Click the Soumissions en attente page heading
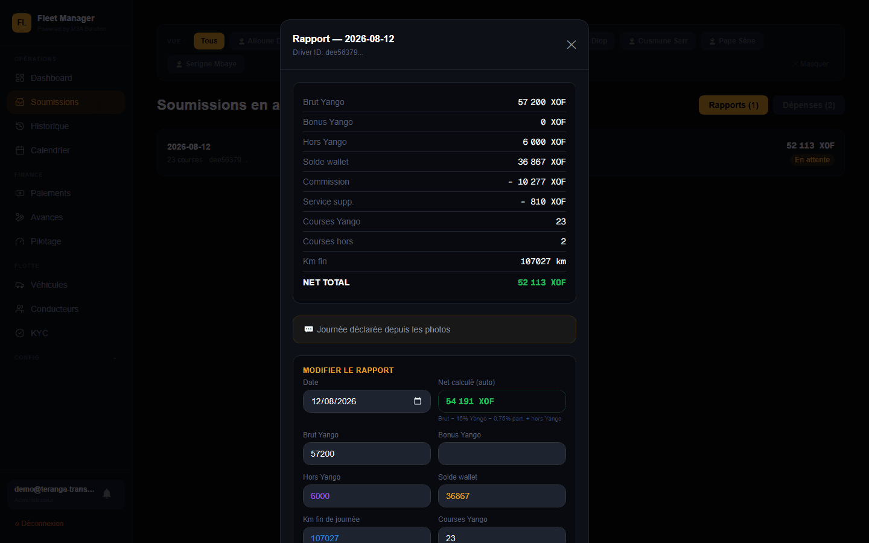 [218, 105]
